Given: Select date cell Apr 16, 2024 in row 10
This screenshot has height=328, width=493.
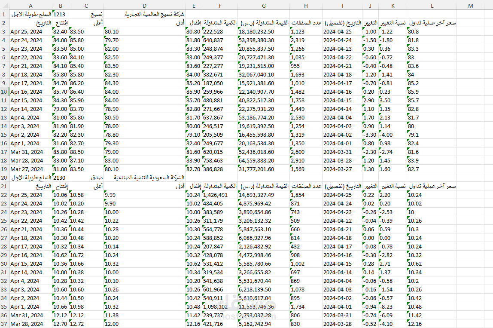Looking at the screenshot, I should click(30, 92).
